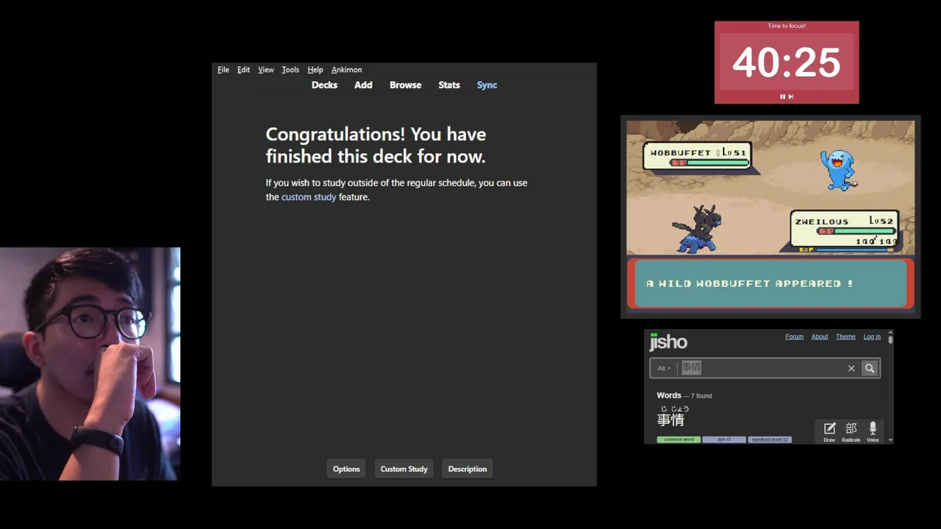Open the Help menu in Anki
Image resolution: width=941 pixels, height=529 pixels.
tap(315, 70)
